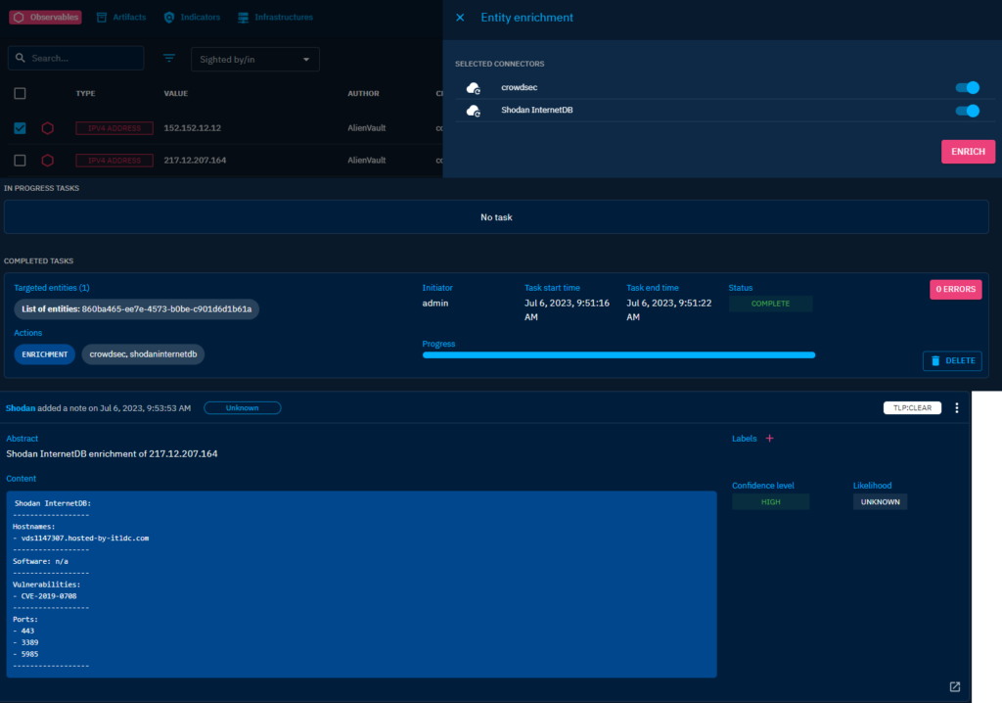The width and height of the screenshot is (1002, 703).
Task: Check the checkbox for the 217.12.207.164 row
Action: (x=20, y=160)
